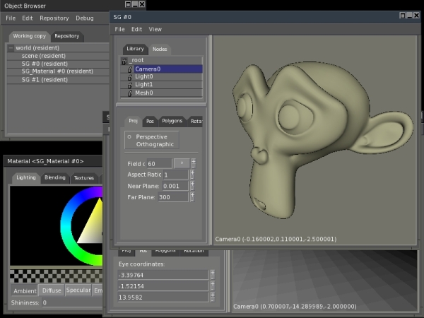Screen dimensions: 424x318
Task: Click the Diffuse button
Action: (52, 290)
